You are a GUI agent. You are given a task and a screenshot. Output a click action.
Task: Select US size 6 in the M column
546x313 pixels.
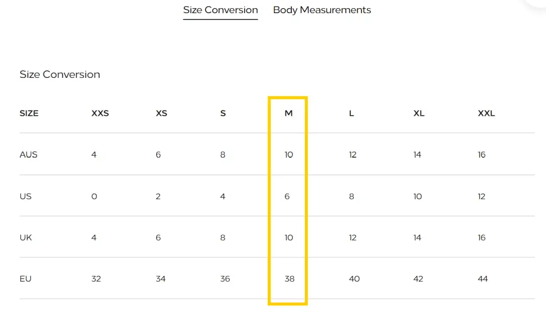click(287, 196)
